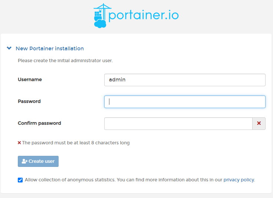Focus the Username field containing admin
273x198 pixels.
pyautogui.click(x=185, y=80)
